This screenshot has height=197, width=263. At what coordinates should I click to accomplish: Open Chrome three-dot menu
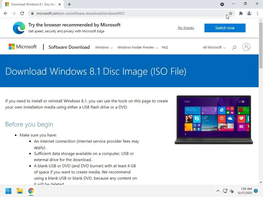[257, 13]
